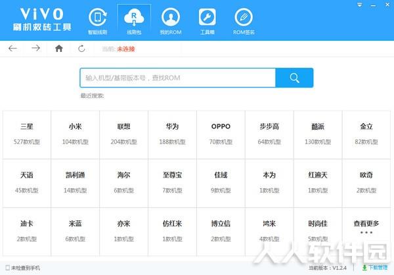Screen dimensions: 394x275
Task: Click the phone icon in status bar
Action: [7, 268]
